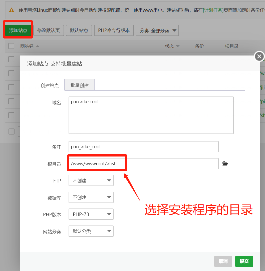Open the FTP dropdown
Screen dimensions: 265x271
coord(91,180)
